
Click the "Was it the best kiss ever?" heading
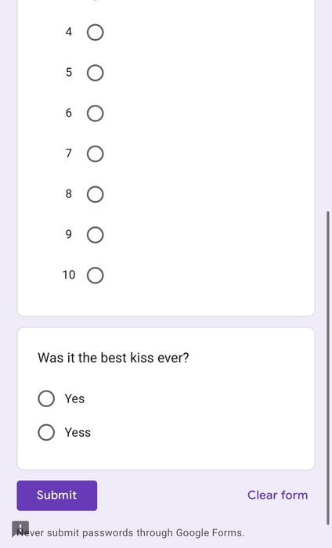114,358
